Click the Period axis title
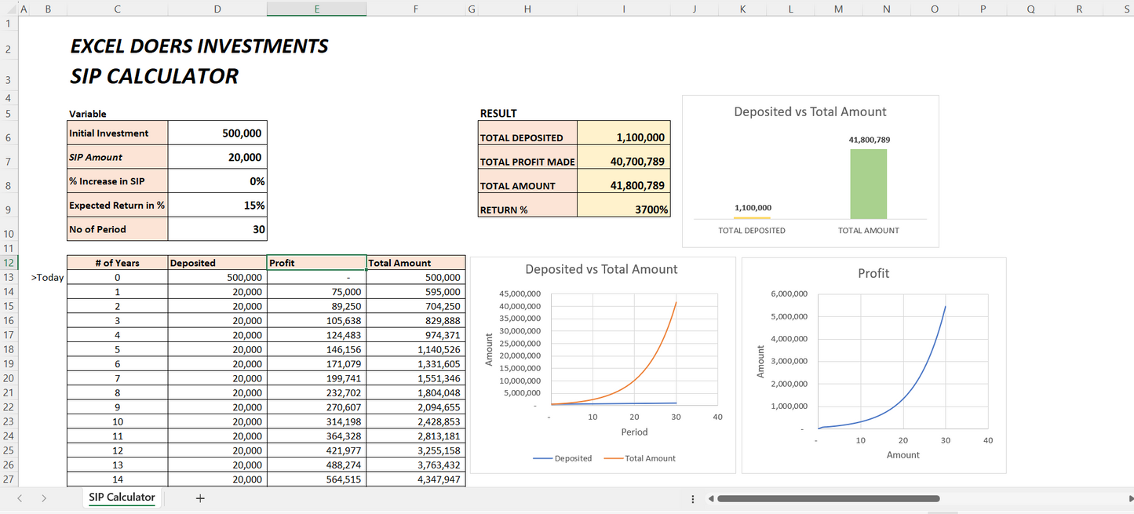This screenshot has height=514, width=1134. click(x=634, y=432)
